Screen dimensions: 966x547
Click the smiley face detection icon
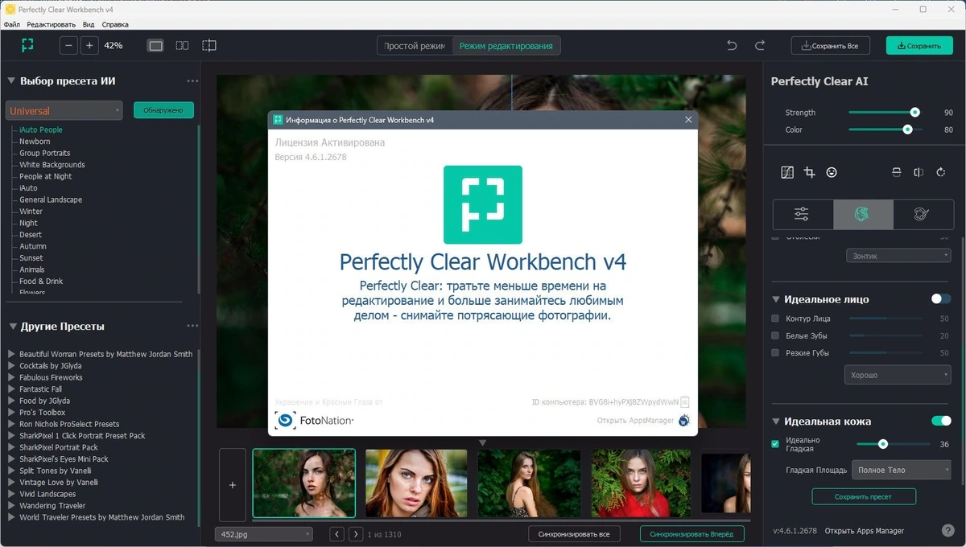(832, 172)
